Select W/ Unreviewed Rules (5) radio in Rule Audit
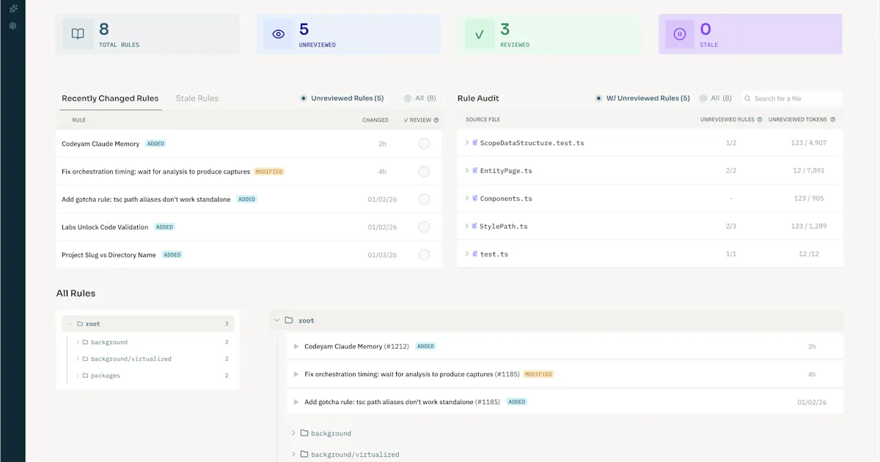The width and height of the screenshot is (880, 462). click(x=599, y=98)
